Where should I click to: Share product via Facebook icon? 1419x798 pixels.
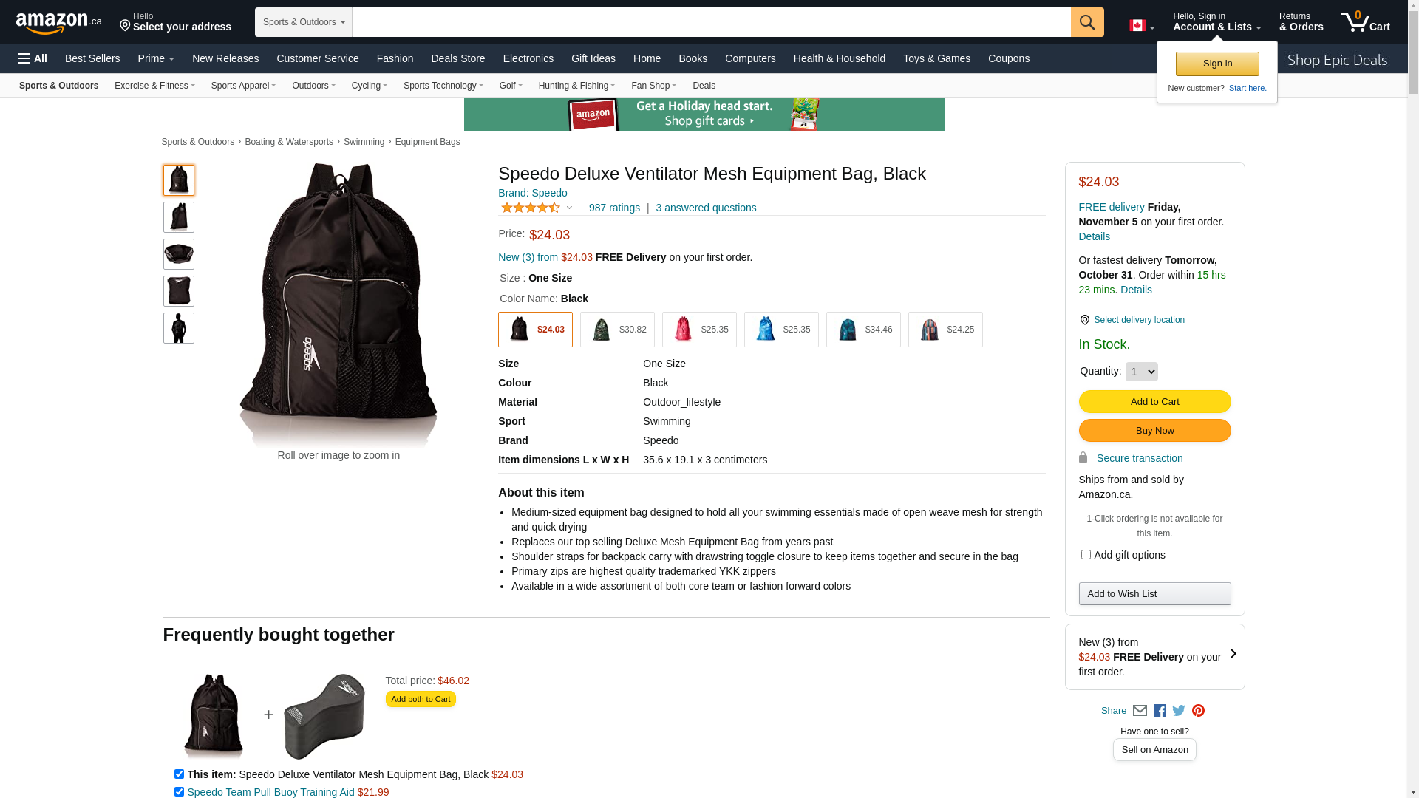[x=1160, y=711]
